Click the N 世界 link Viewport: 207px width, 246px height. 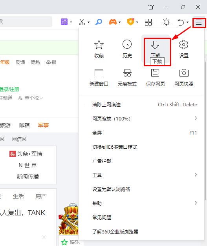(x=27, y=165)
